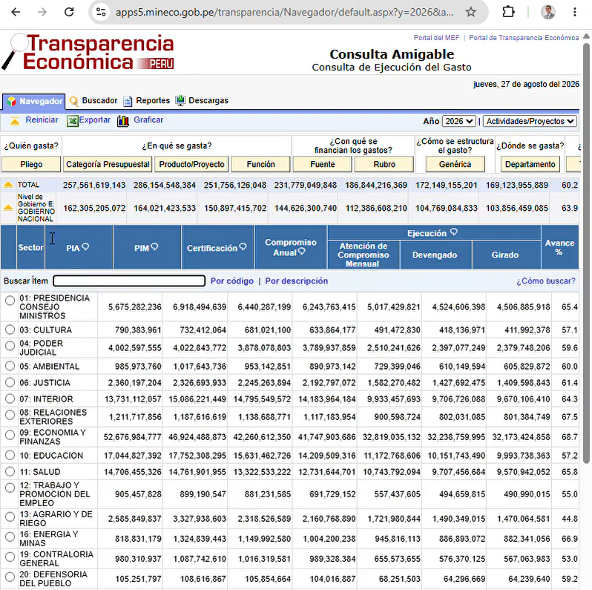Select the 07: Interior radio button
Viewport: 592px width, 590px height.
(x=10, y=399)
